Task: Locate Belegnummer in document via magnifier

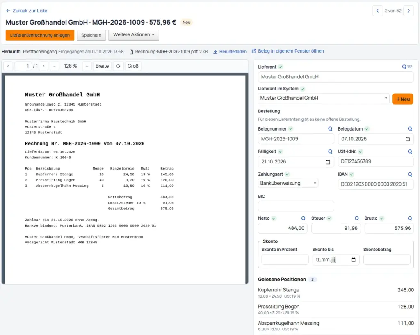Action: point(330,129)
